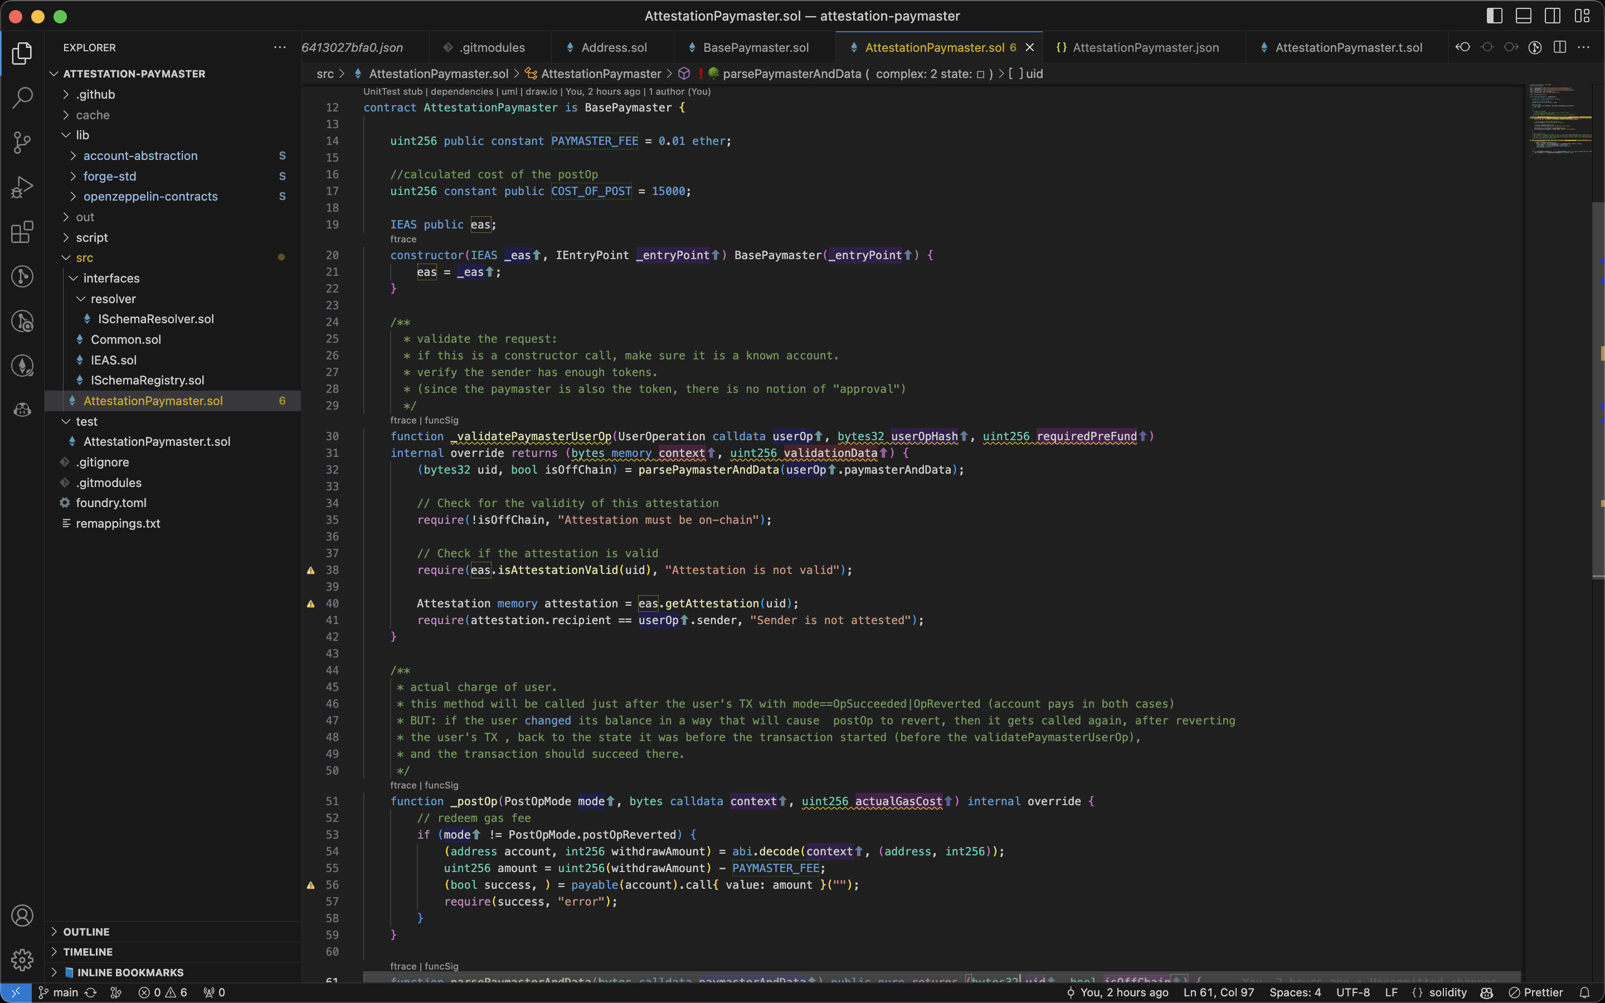1605x1003 pixels.
Task: Synchronize changes via the status bar sync icon
Action: pyautogui.click(x=91, y=992)
